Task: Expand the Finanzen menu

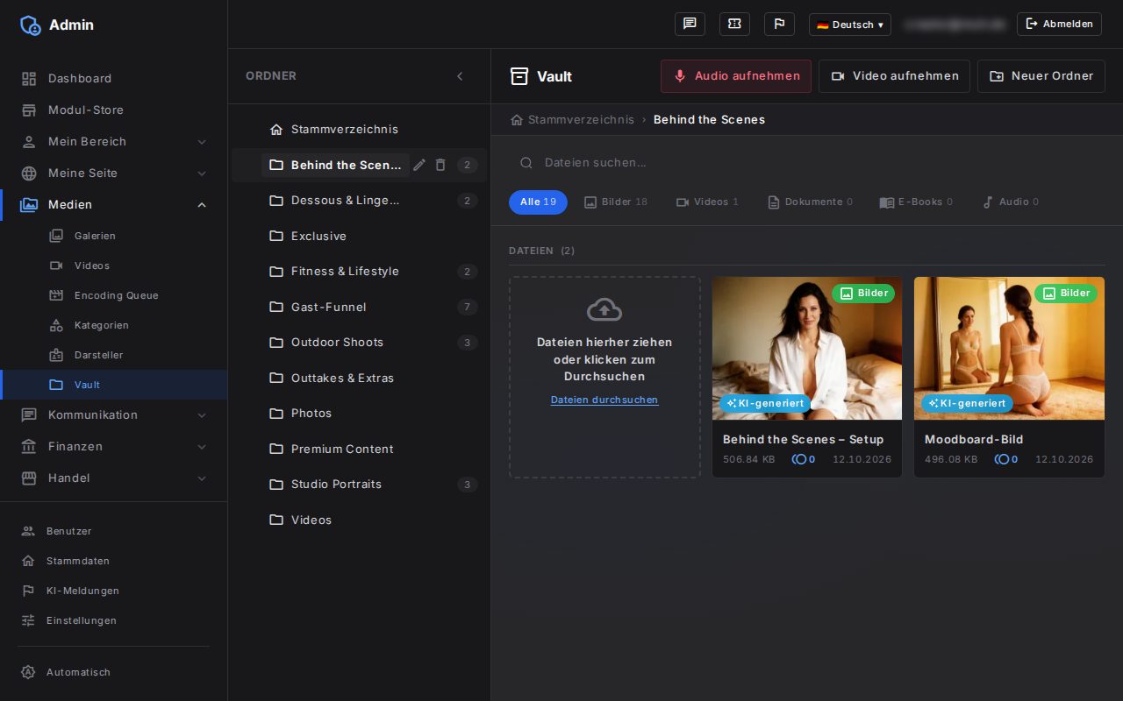Action: (x=114, y=446)
